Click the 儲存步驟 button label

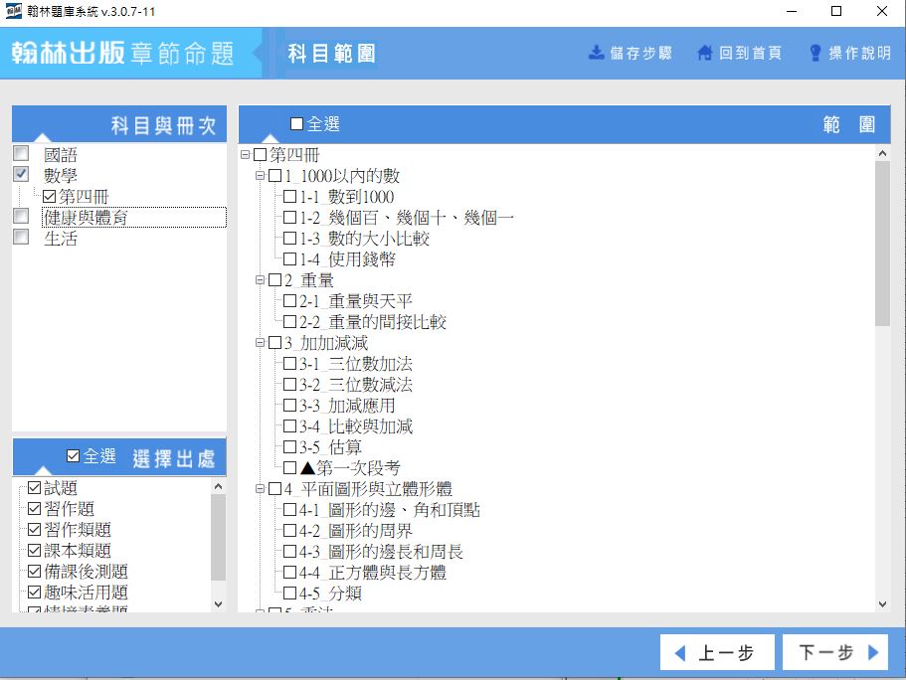coord(640,53)
